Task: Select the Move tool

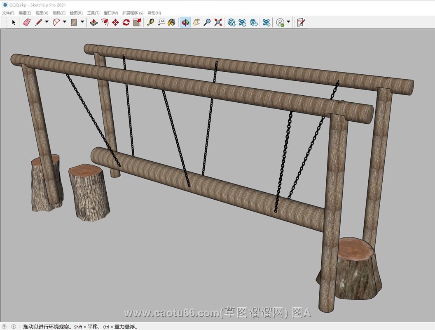Action: click(115, 22)
